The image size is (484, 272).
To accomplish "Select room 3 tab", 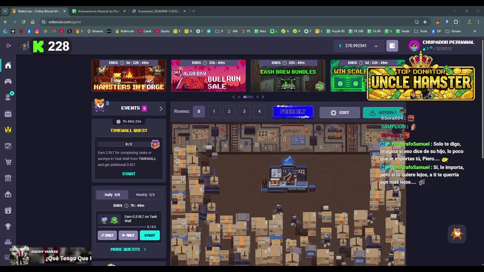I will pyautogui.click(x=244, y=111).
